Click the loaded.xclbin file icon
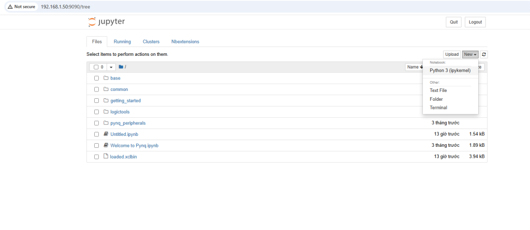The width and height of the screenshot is (530, 230). tap(106, 157)
